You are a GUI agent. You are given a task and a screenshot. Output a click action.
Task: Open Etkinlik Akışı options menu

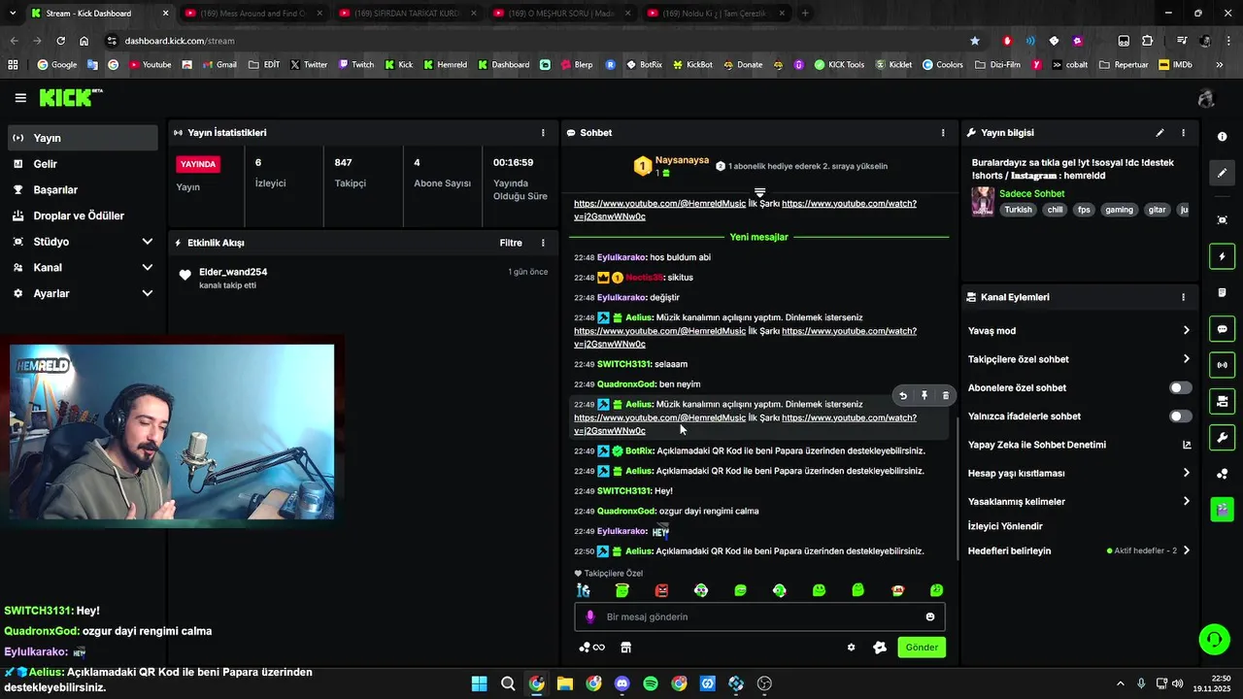(543, 243)
